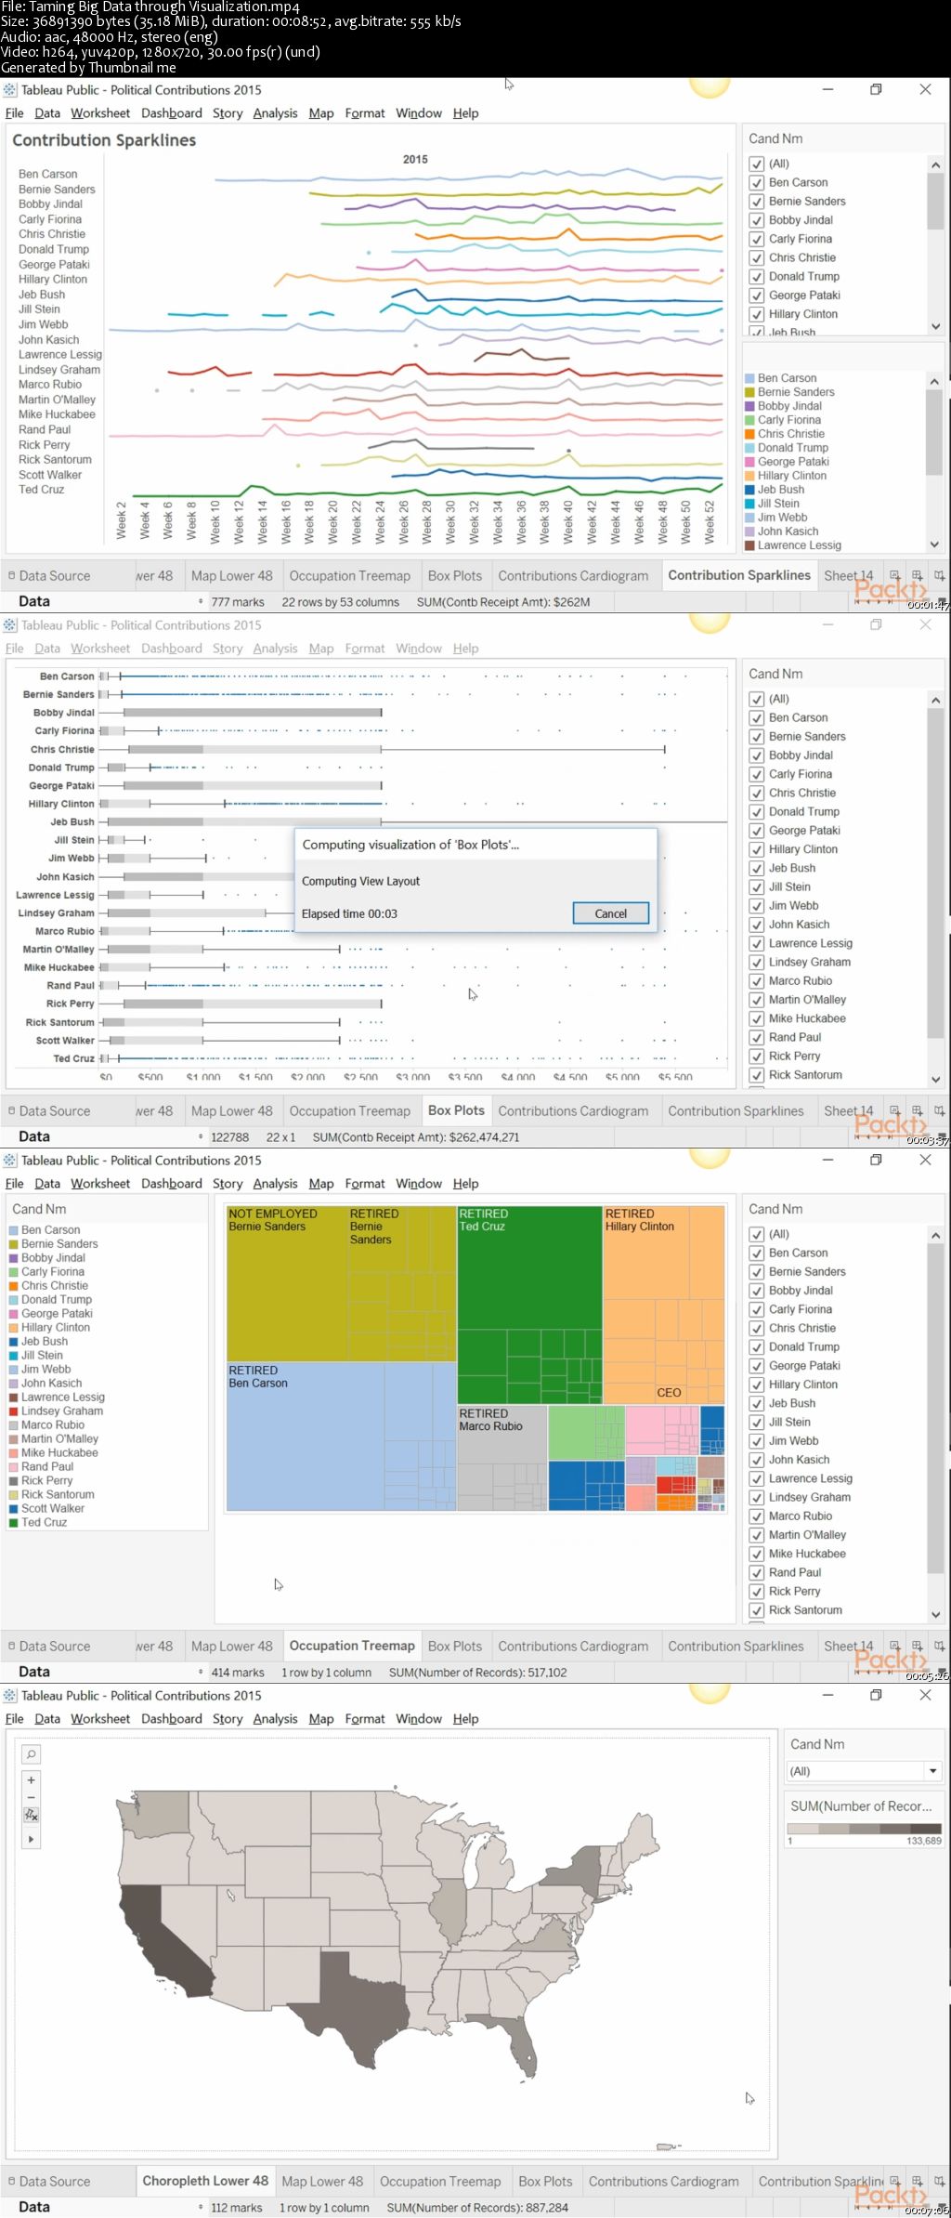This screenshot has height=2218, width=951.
Task: Add new worksheet in Treemap frame
Action: (894, 1646)
